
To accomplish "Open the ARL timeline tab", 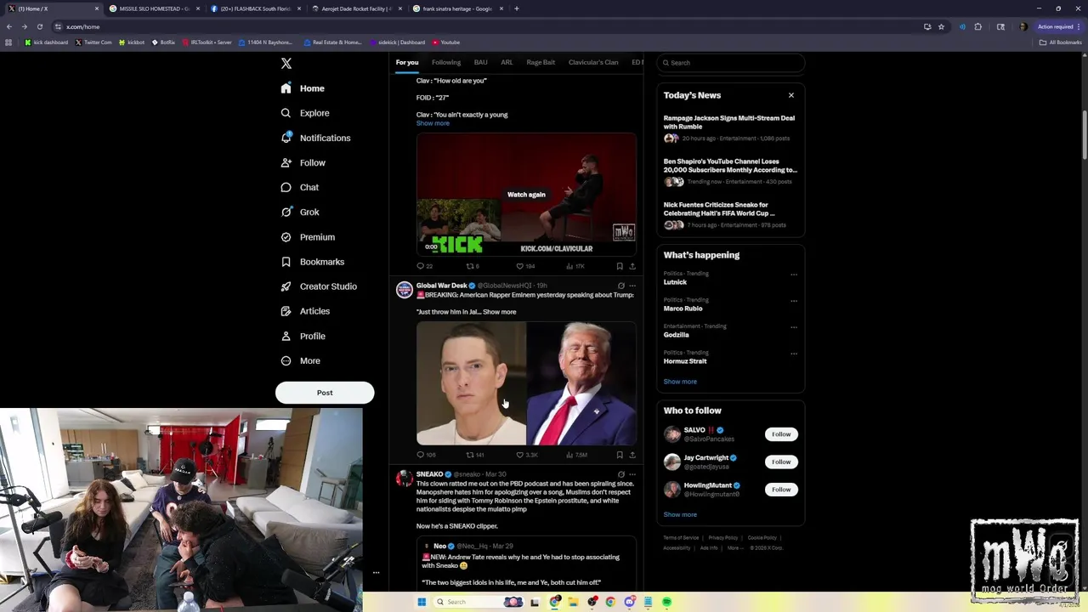I will 507,62.
